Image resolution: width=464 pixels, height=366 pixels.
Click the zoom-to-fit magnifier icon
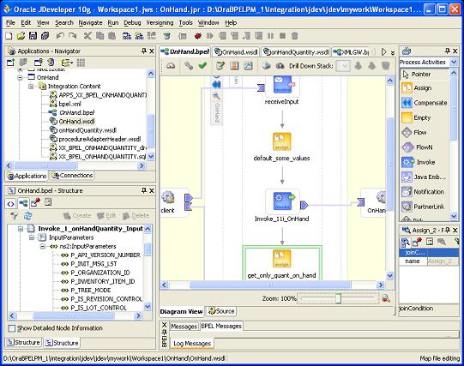point(386,298)
